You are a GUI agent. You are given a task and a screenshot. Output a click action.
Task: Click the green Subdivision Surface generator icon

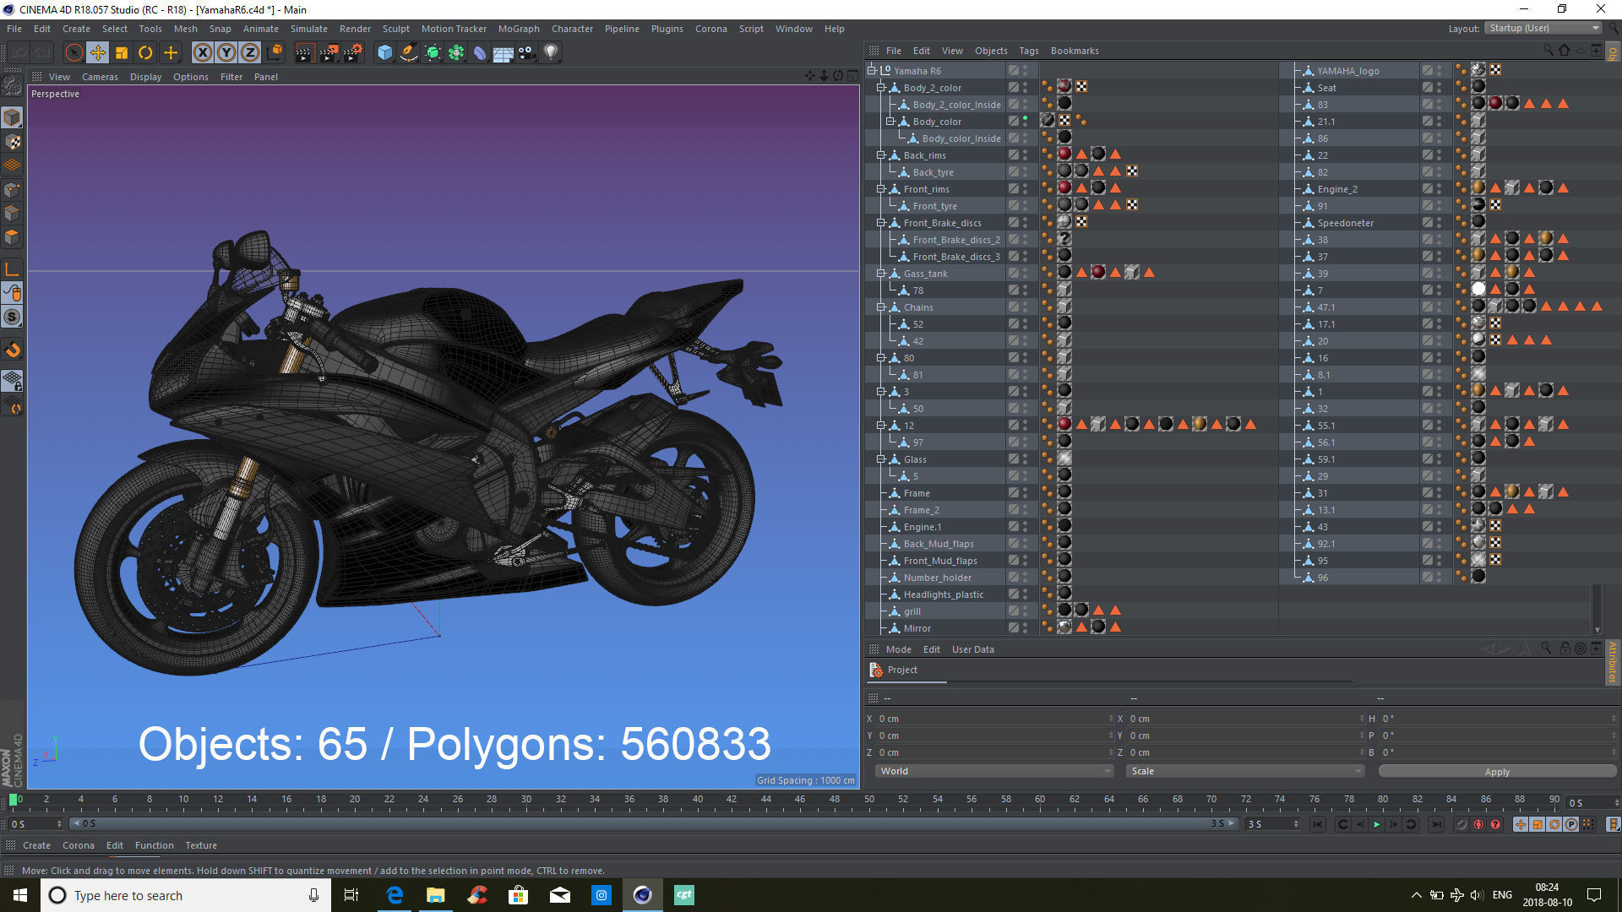tap(433, 52)
